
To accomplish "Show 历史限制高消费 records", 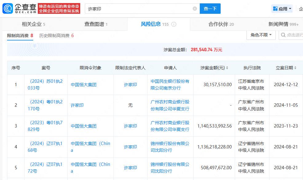I will (x=56, y=36).
